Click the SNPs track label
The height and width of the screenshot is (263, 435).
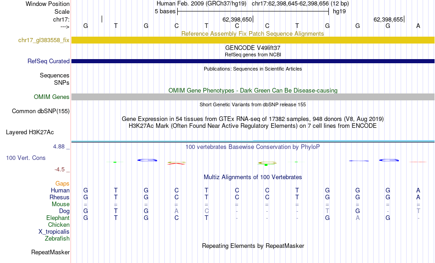point(62,82)
